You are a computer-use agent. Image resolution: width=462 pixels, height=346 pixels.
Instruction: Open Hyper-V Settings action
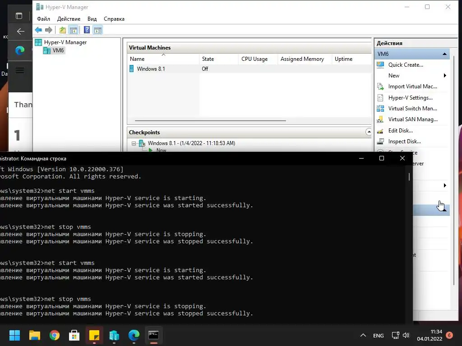(410, 98)
